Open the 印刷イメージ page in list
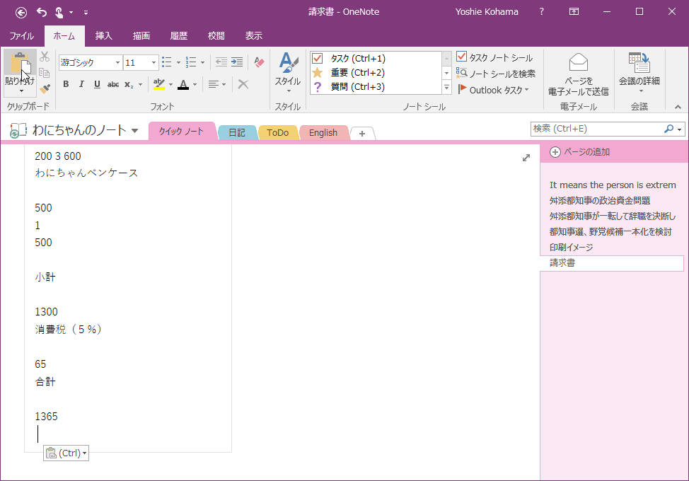Viewport: 689px width, 481px height. point(571,248)
